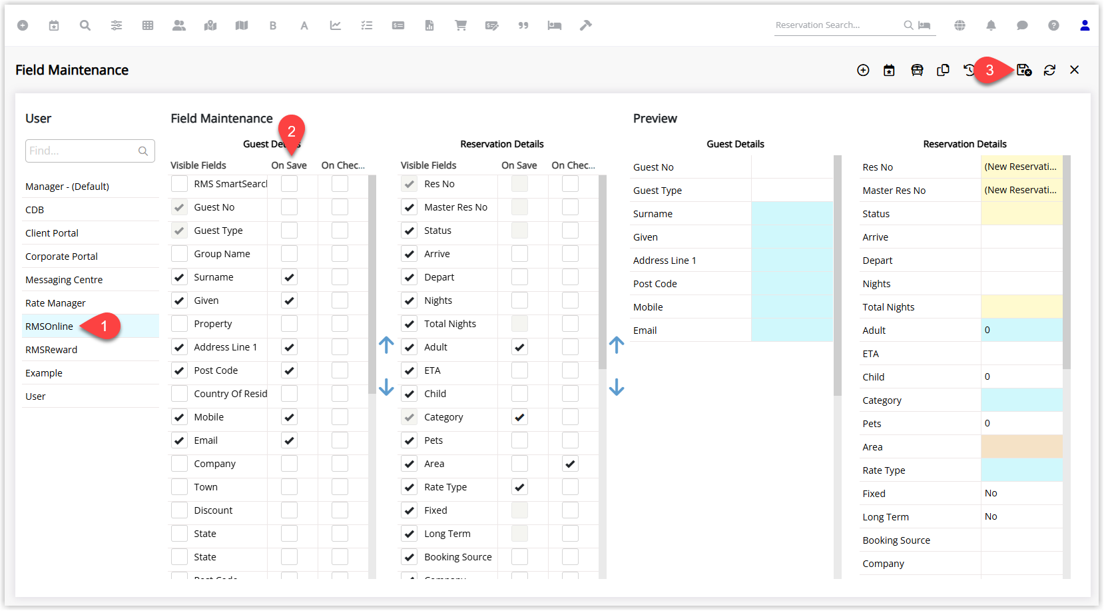Image resolution: width=1104 pixels, height=611 pixels.
Task: Select RMSOnline in User list
Action: click(91, 326)
